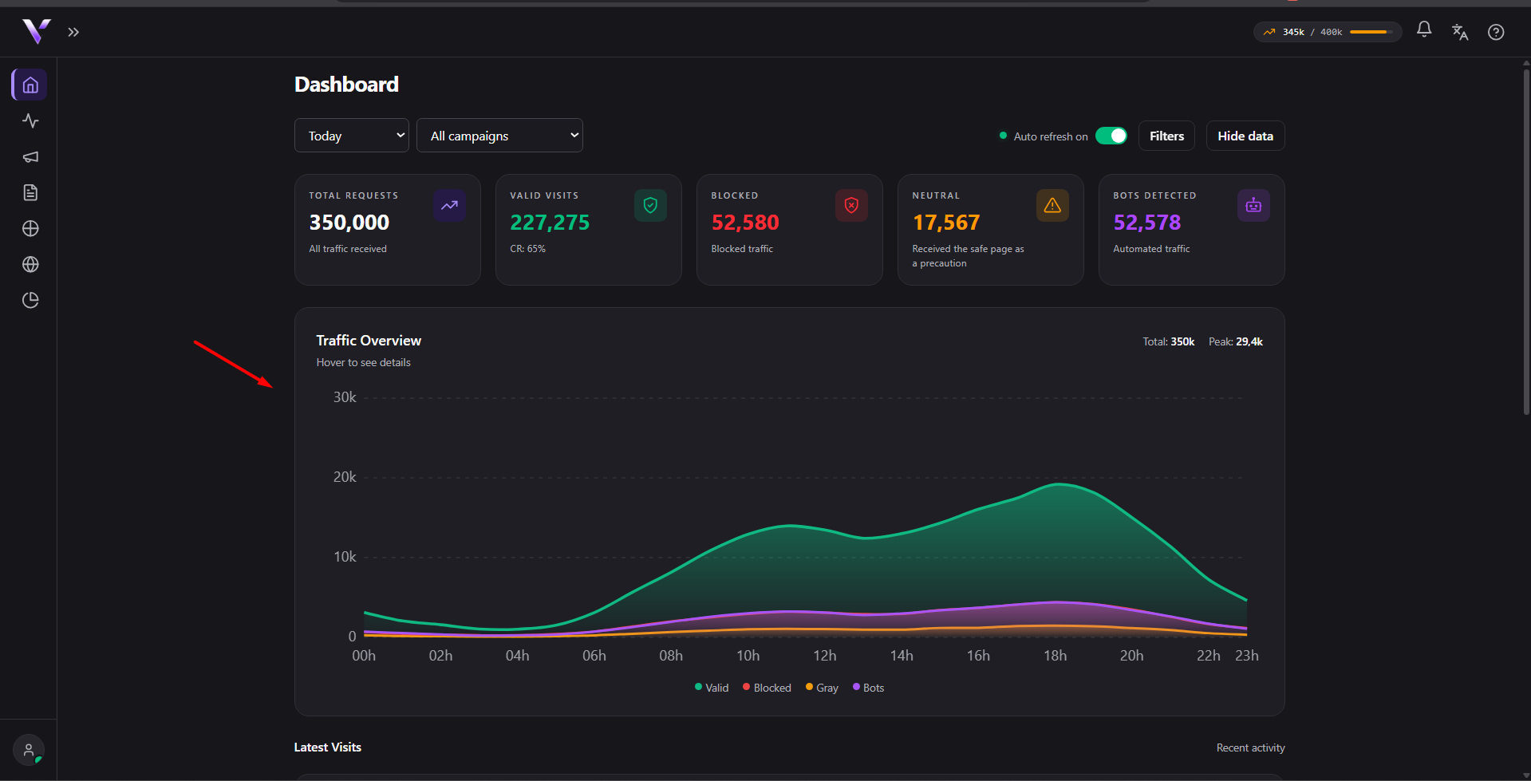Screen dimensions: 1531x781
Task: Click the 52,578 bots value
Action: (x=1147, y=223)
